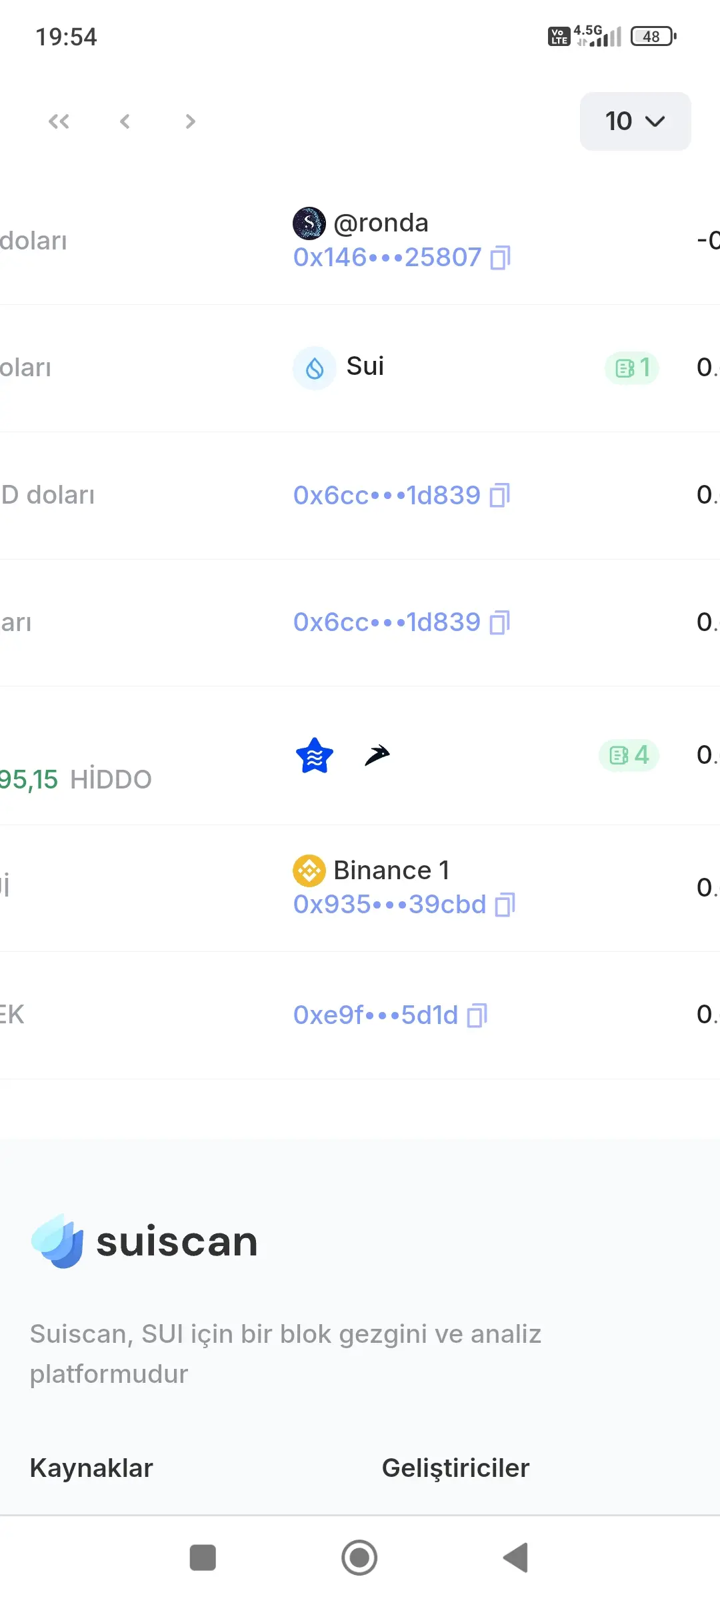This screenshot has height=1601, width=720.
Task: Open the green badge showing 4
Action: [629, 755]
